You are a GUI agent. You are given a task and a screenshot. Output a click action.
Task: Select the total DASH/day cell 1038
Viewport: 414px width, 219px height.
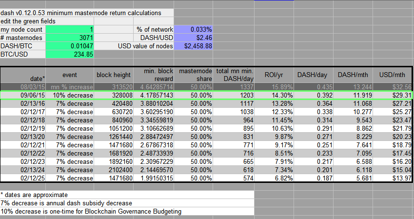[234, 112]
